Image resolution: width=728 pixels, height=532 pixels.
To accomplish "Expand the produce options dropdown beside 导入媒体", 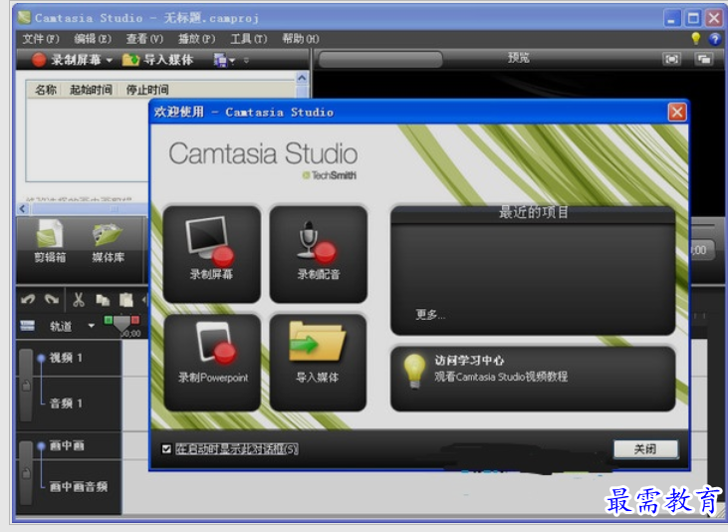I will (233, 61).
